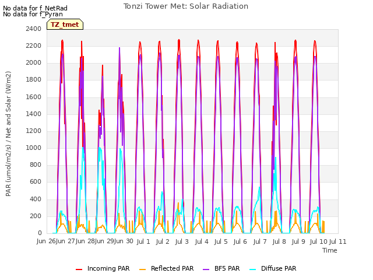The width and height of the screenshot is (373, 280).
Task: Click the orange Reflected PAR legend swatch
Action: coord(142,269)
